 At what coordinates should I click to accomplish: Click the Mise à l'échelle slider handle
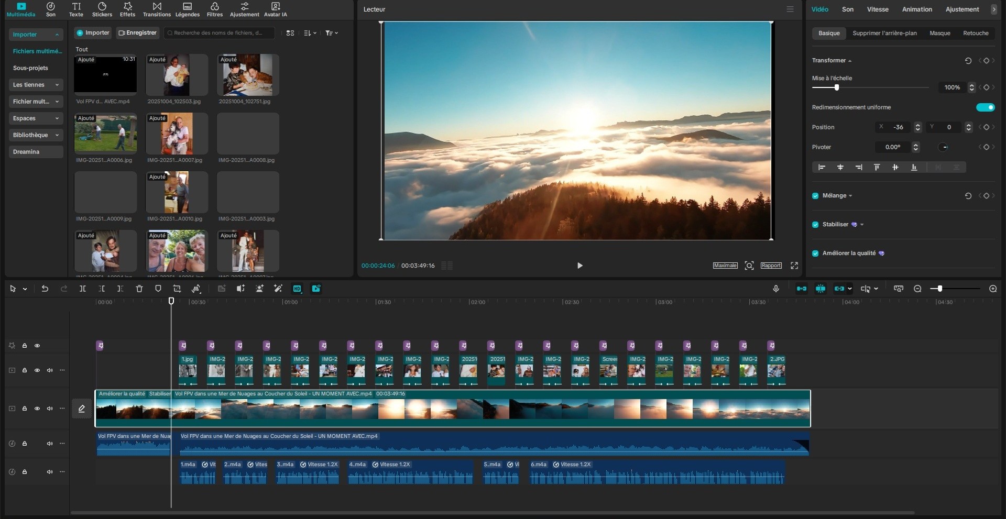(x=837, y=87)
